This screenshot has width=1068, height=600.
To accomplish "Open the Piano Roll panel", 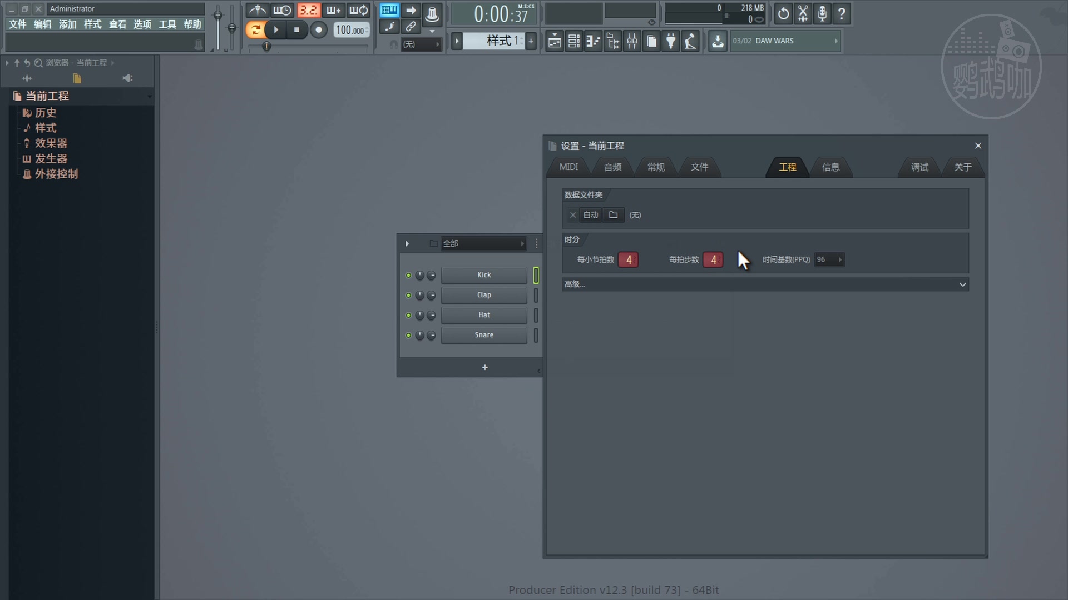I will coord(593,41).
